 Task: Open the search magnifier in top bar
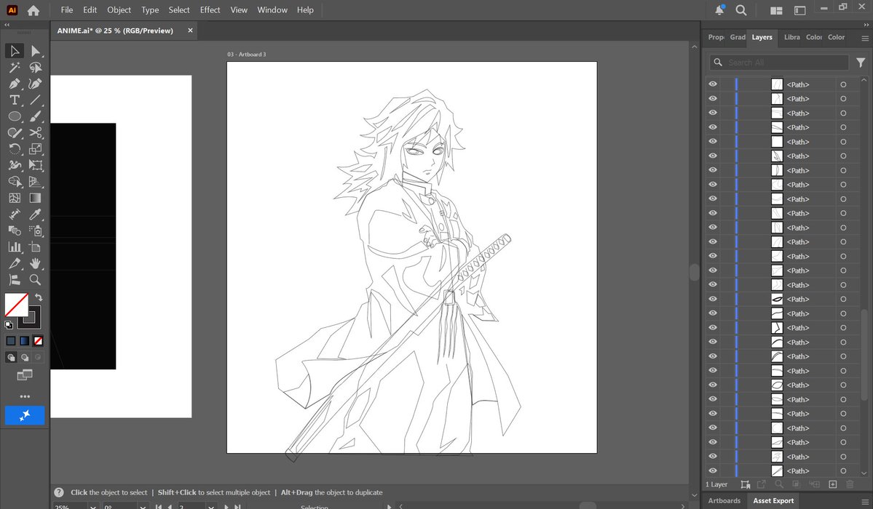coord(741,10)
